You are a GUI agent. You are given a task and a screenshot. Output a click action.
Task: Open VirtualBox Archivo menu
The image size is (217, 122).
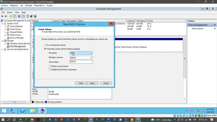coord(4,5)
